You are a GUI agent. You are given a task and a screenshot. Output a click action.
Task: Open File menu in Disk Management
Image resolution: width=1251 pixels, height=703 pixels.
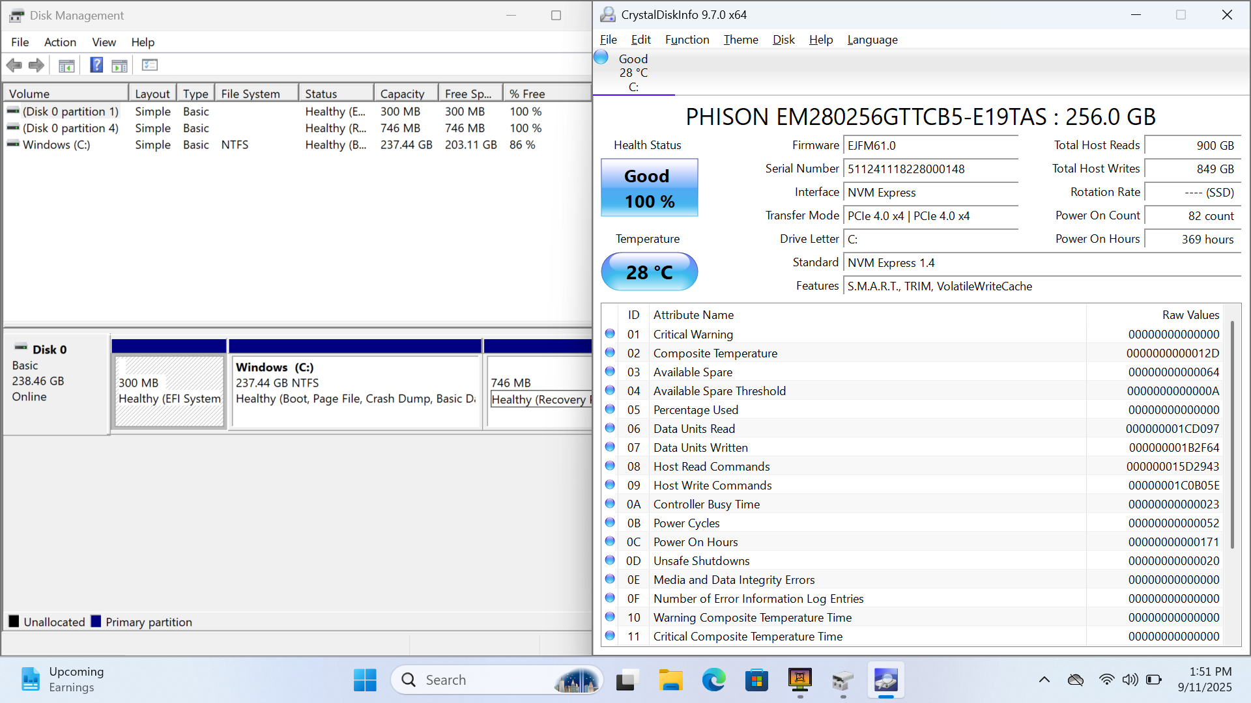click(x=20, y=42)
